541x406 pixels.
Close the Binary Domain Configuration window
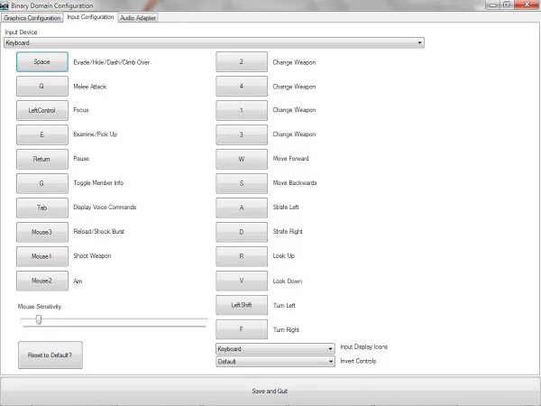coord(527,5)
